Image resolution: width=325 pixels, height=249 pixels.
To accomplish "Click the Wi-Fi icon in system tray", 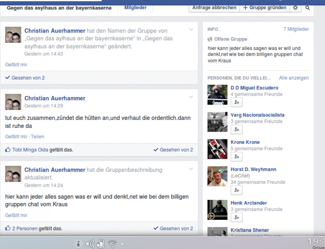I will [113, 244].
